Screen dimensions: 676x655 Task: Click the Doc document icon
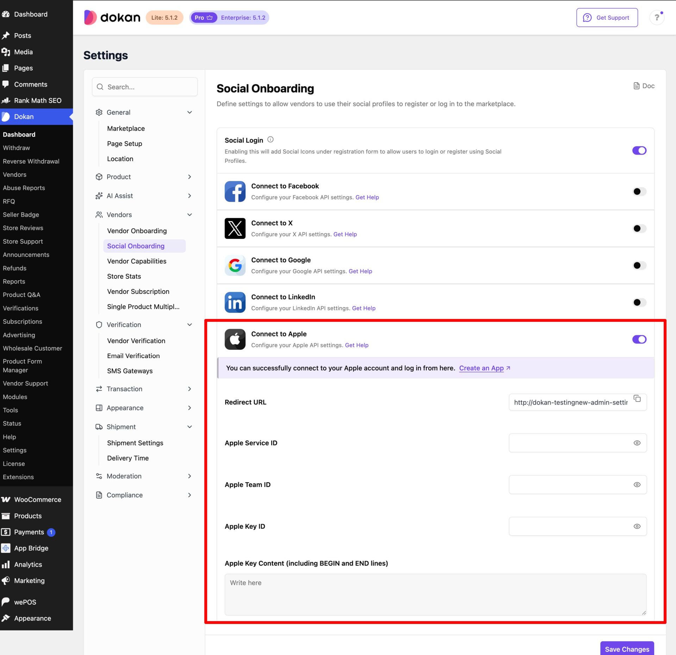tap(636, 86)
